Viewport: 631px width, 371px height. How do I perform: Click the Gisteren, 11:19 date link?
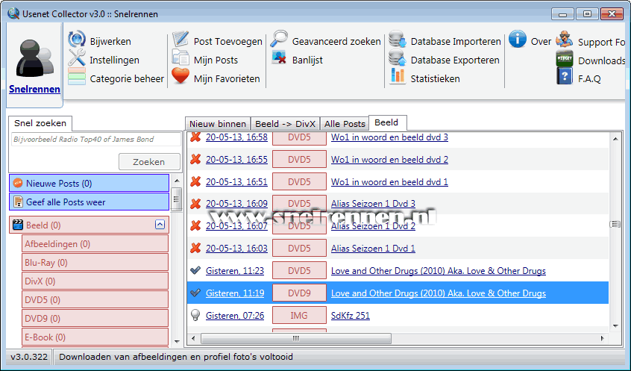(235, 293)
